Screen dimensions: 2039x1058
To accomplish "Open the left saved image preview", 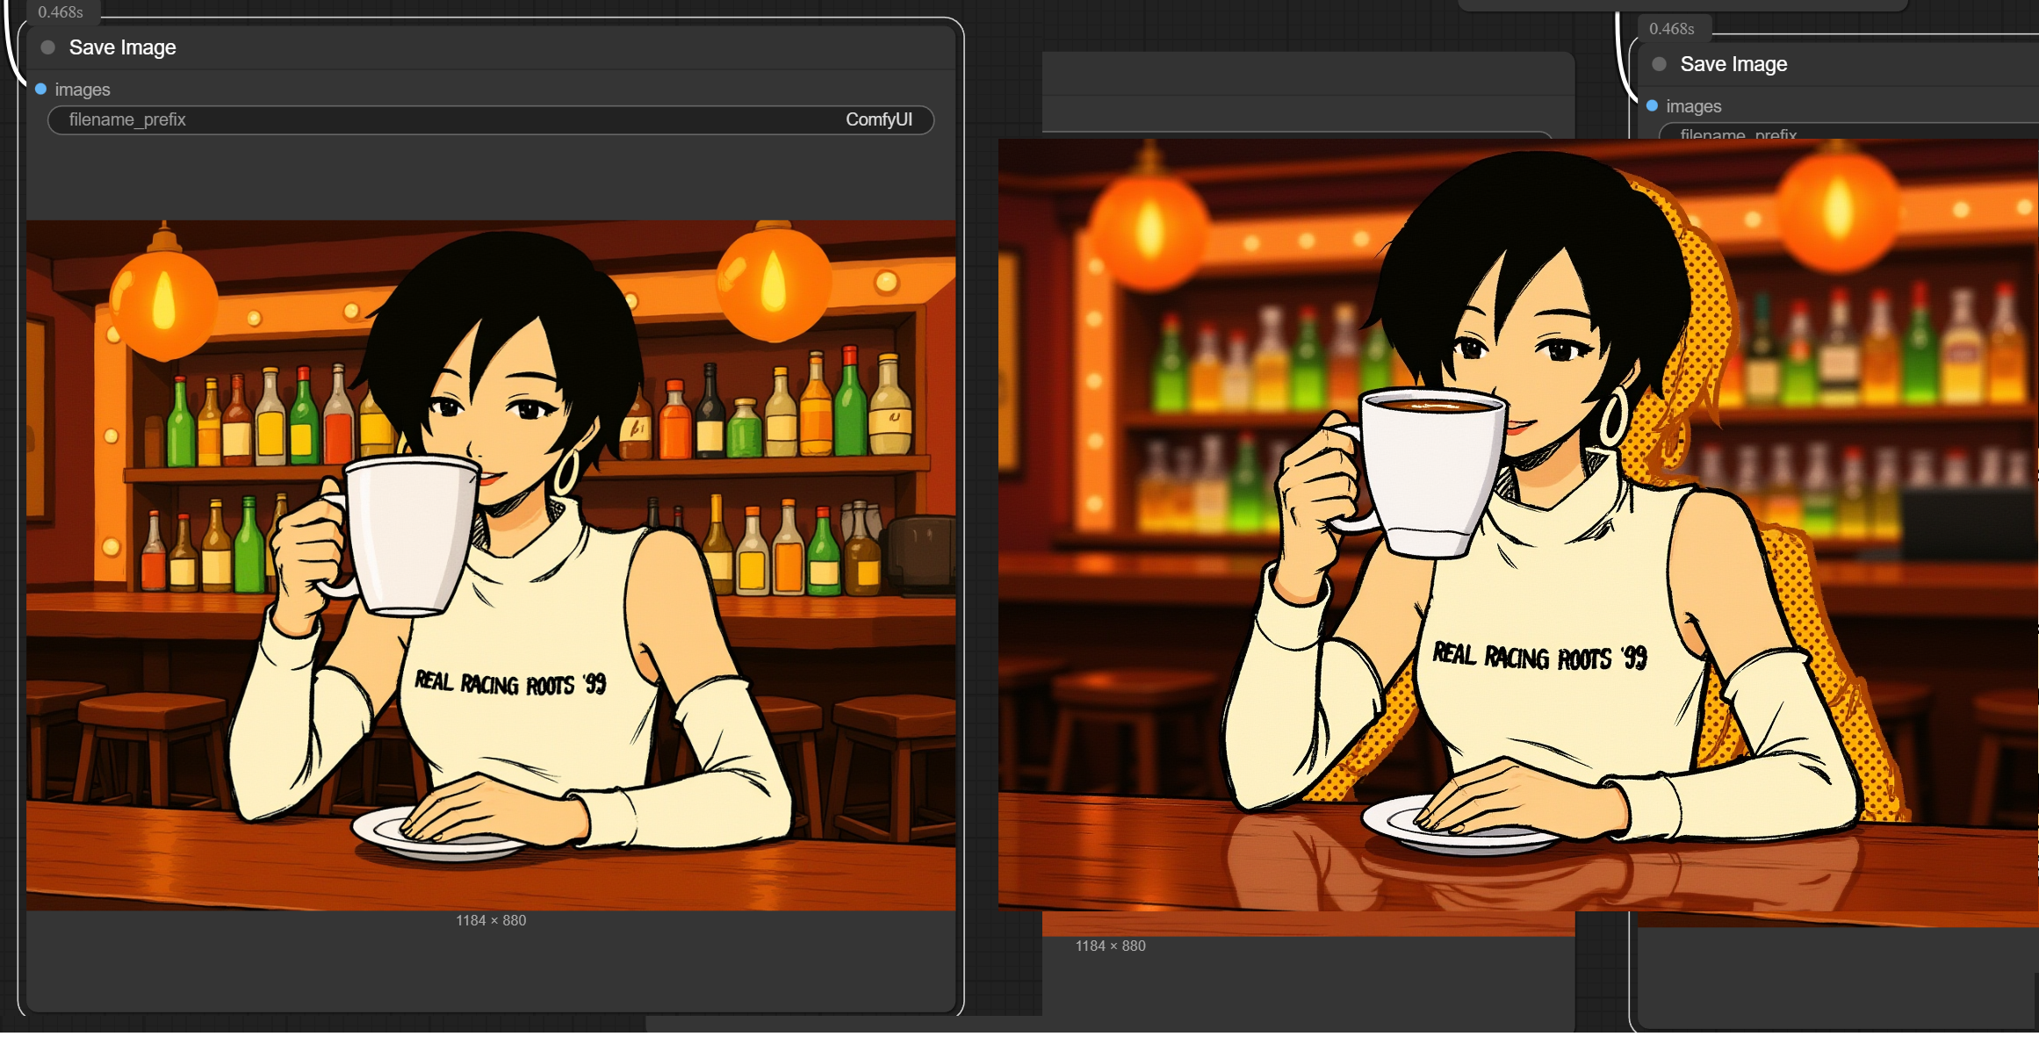I will pos(491,565).
